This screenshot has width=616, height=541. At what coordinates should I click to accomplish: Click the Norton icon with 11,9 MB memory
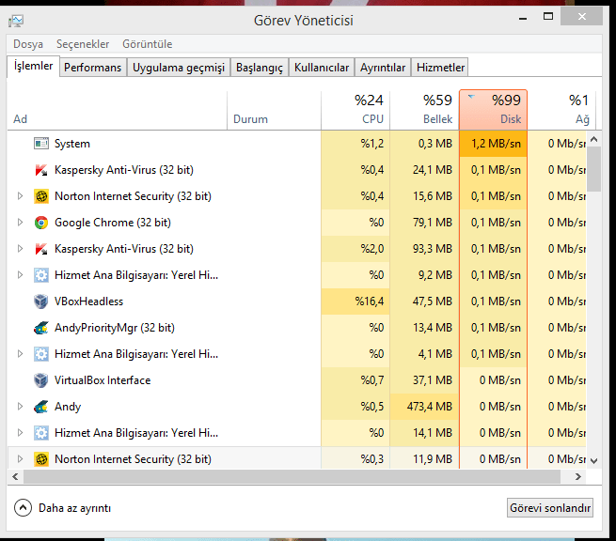[40, 459]
